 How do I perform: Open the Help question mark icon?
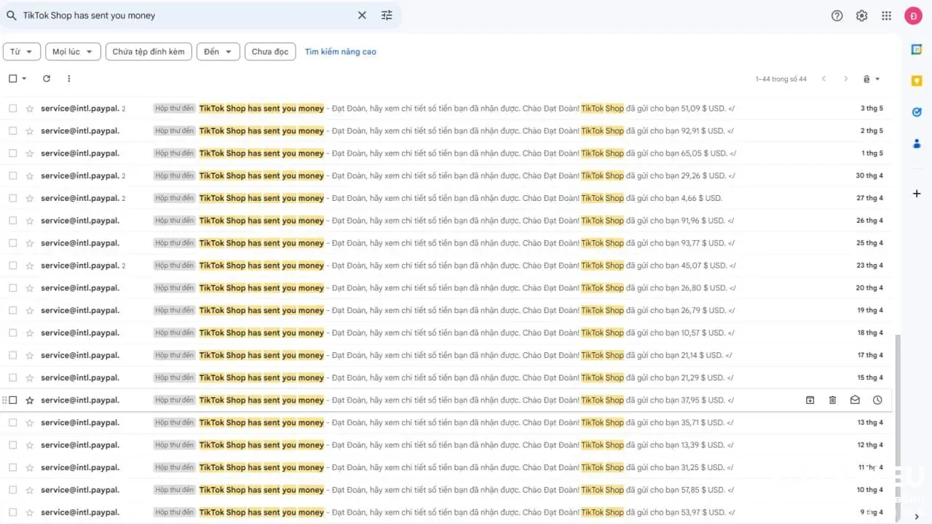pyautogui.click(x=837, y=15)
